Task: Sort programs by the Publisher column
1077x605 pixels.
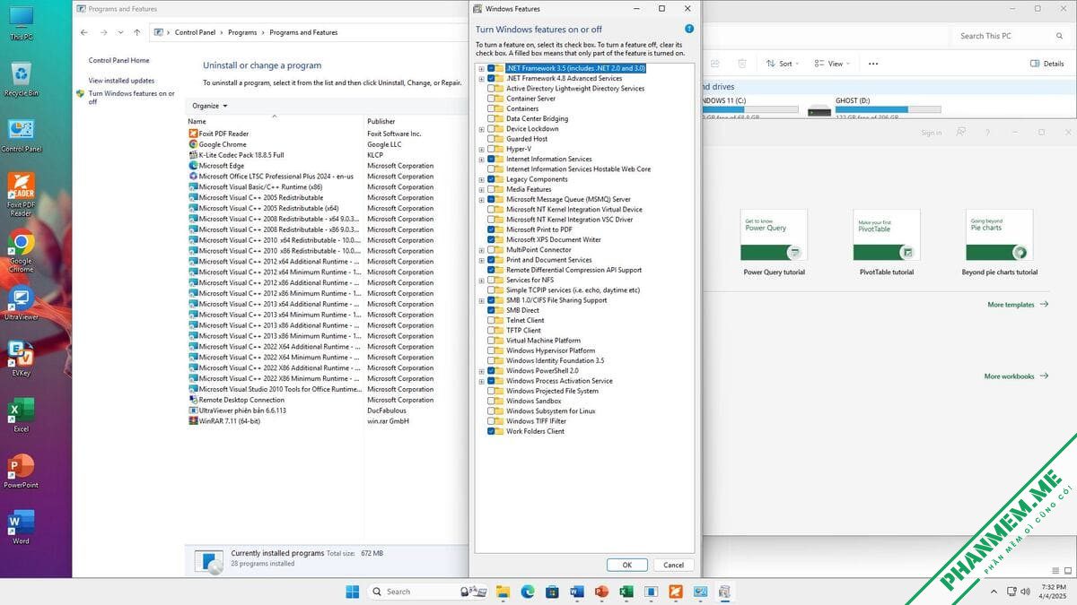Action: pyautogui.click(x=381, y=121)
